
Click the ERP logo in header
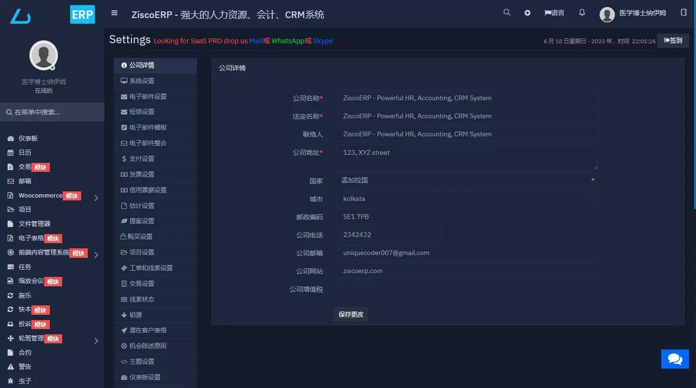[x=82, y=14]
